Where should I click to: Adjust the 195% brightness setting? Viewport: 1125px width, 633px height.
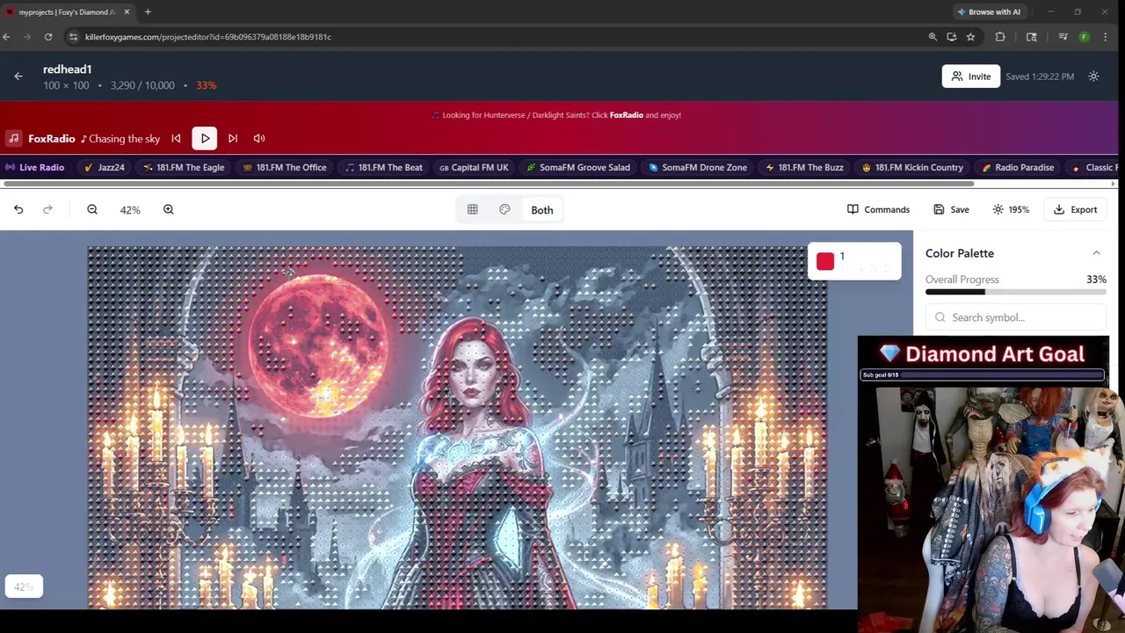tap(1011, 209)
